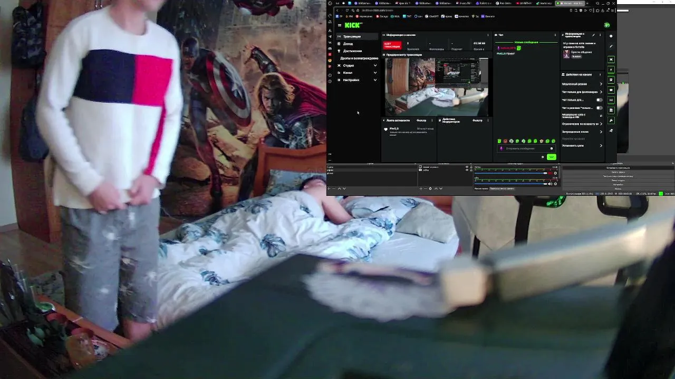
Task: Toggle Модерация чата с помощью ИИ
Action: [x=601, y=115]
